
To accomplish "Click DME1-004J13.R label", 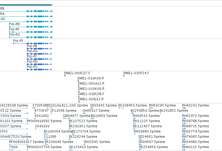I will pos(91,99).
